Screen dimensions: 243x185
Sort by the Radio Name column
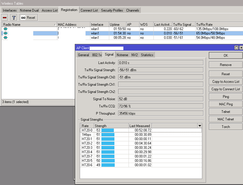[29, 25]
